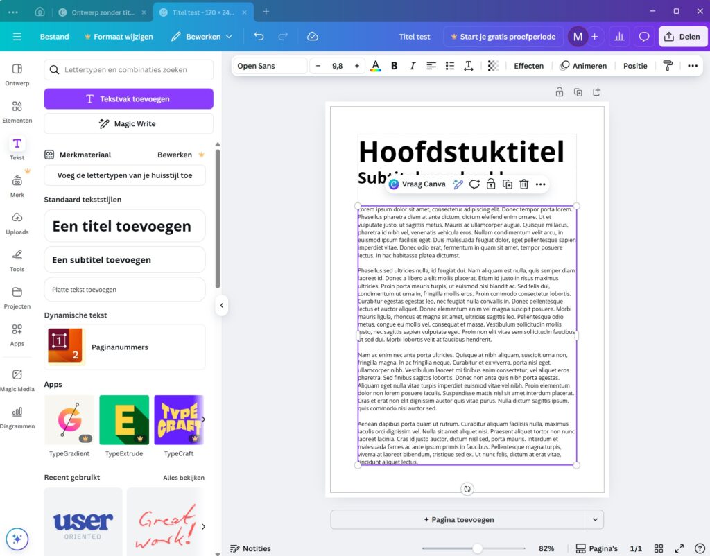Toggle bold formatting on selected text
This screenshot has height=556, width=710.
[x=394, y=66]
